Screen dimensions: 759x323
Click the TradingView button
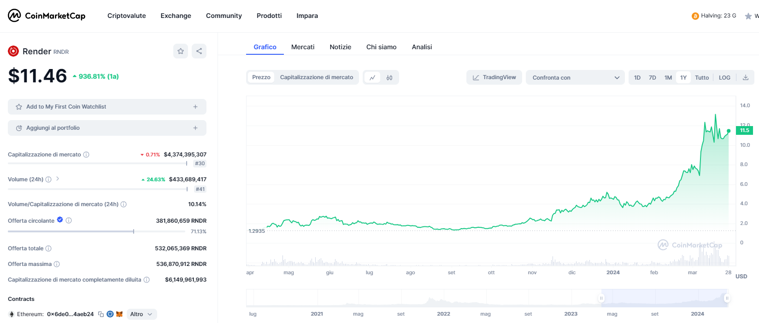click(x=494, y=77)
